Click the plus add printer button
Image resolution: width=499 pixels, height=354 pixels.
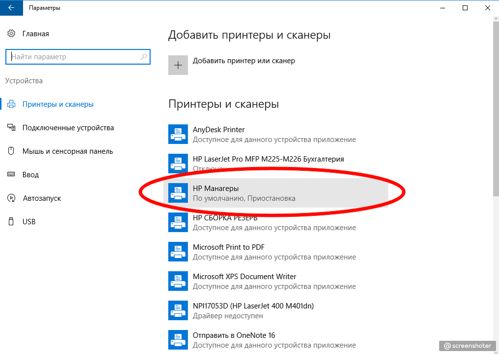[x=178, y=65]
